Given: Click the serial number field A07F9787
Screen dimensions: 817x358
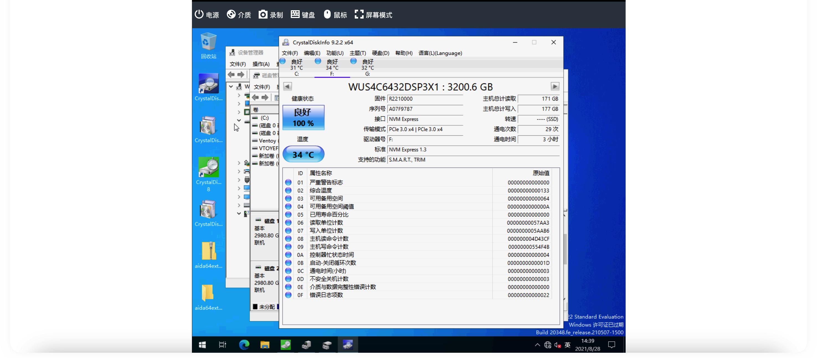Looking at the screenshot, I should [x=425, y=109].
